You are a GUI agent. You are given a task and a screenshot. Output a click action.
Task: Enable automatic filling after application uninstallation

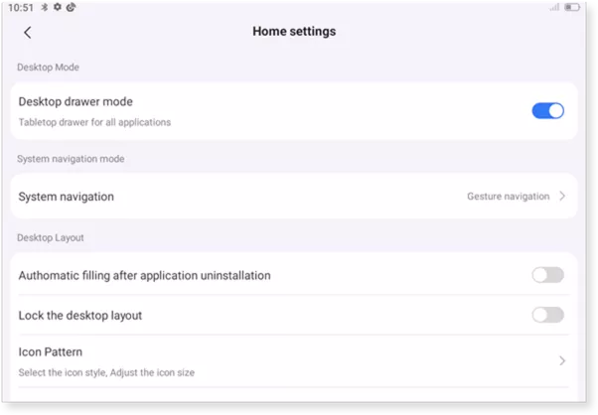click(547, 275)
